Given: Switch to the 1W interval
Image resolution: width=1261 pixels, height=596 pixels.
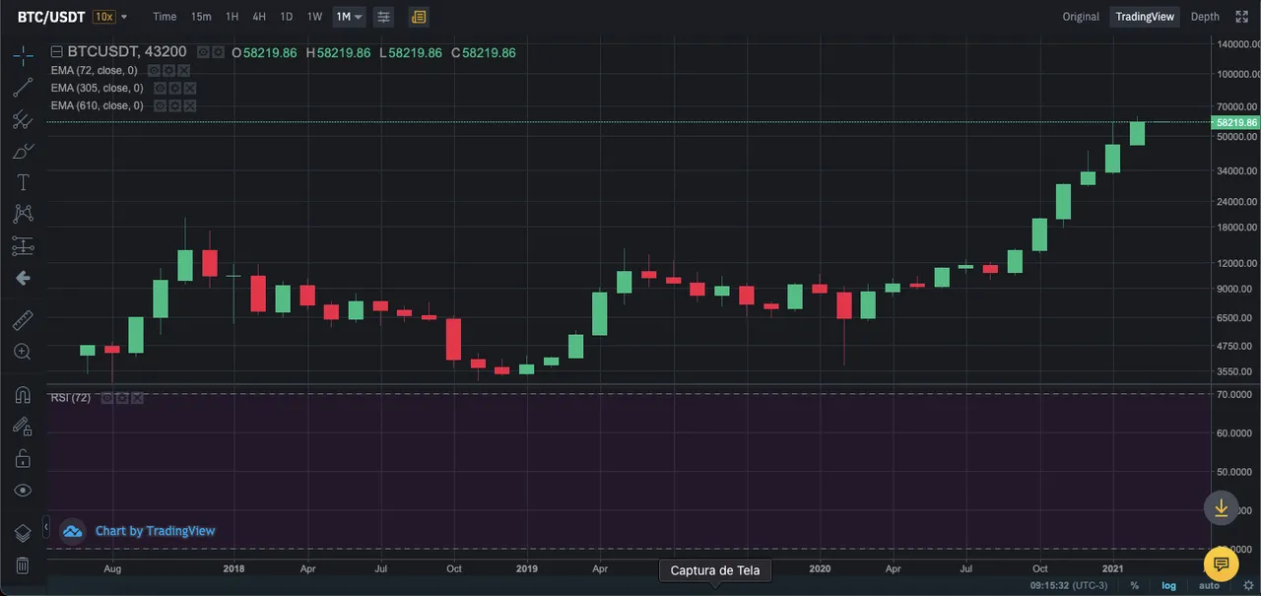Looking at the screenshot, I should click(314, 17).
